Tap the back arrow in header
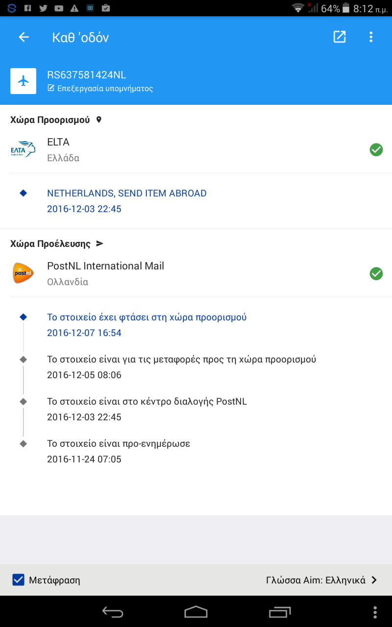 point(24,37)
